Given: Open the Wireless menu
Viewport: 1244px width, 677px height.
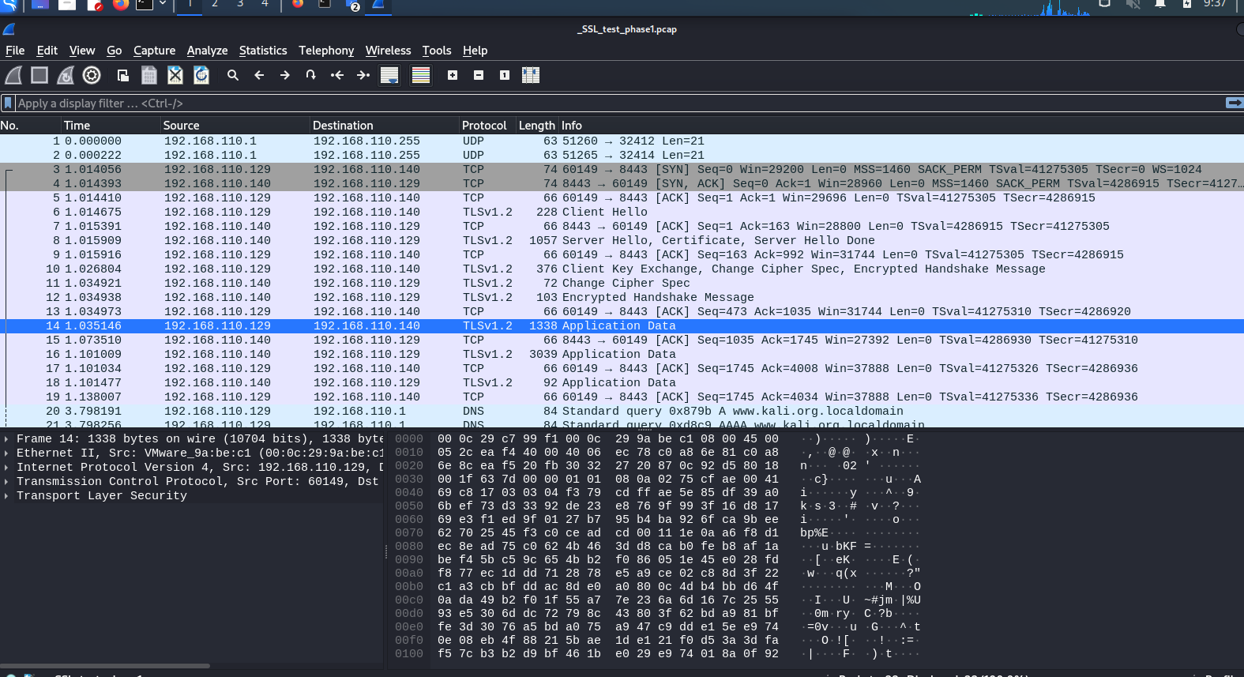Looking at the screenshot, I should (x=388, y=51).
